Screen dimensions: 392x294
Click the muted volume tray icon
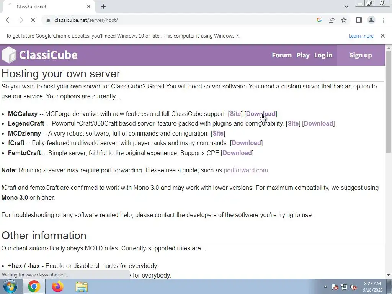coord(353,287)
